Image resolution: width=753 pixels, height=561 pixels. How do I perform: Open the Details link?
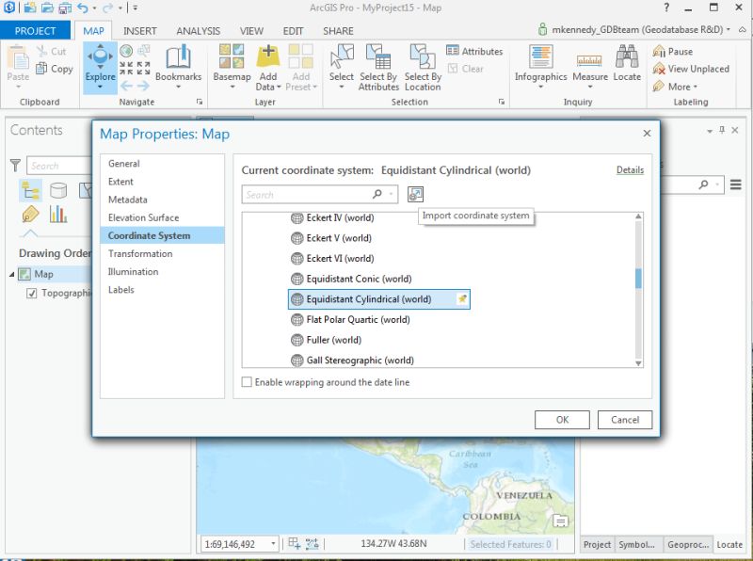pos(630,170)
